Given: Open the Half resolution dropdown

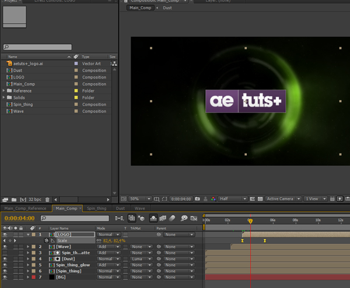Looking at the screenshot, I should [x=233, y=199].
